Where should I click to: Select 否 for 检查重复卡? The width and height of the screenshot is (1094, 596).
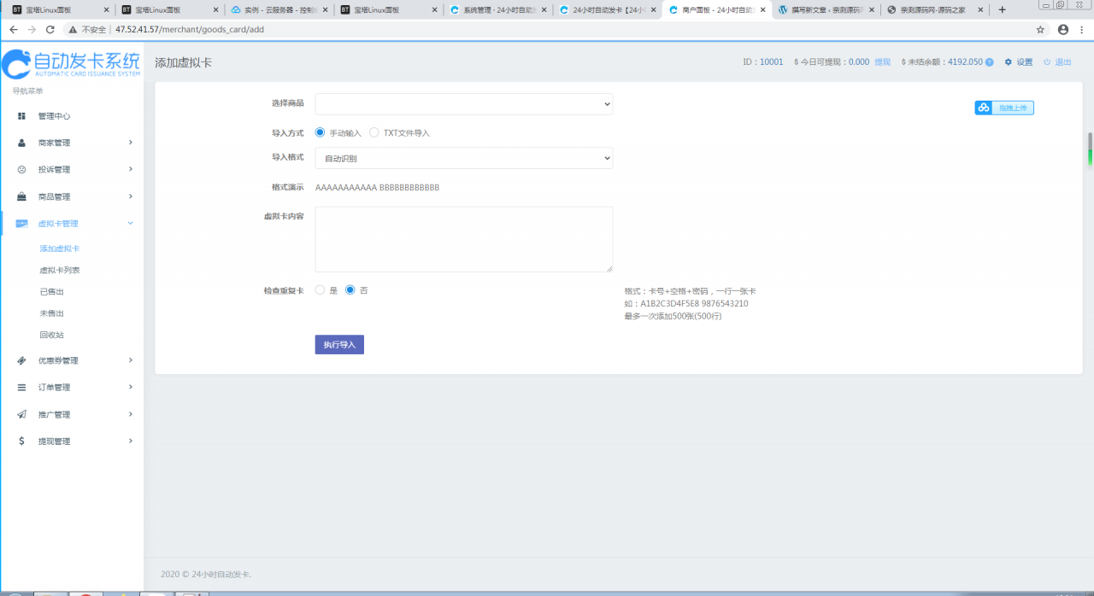click(350, 289)
